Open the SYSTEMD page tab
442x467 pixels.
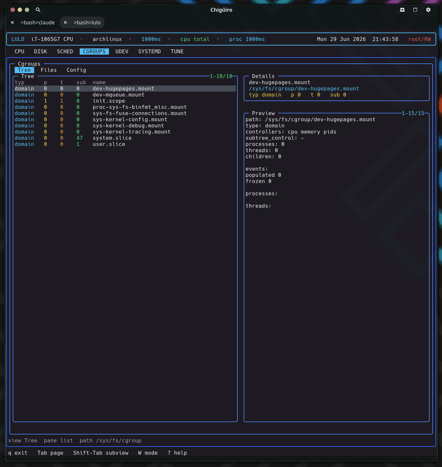point(150,51)
